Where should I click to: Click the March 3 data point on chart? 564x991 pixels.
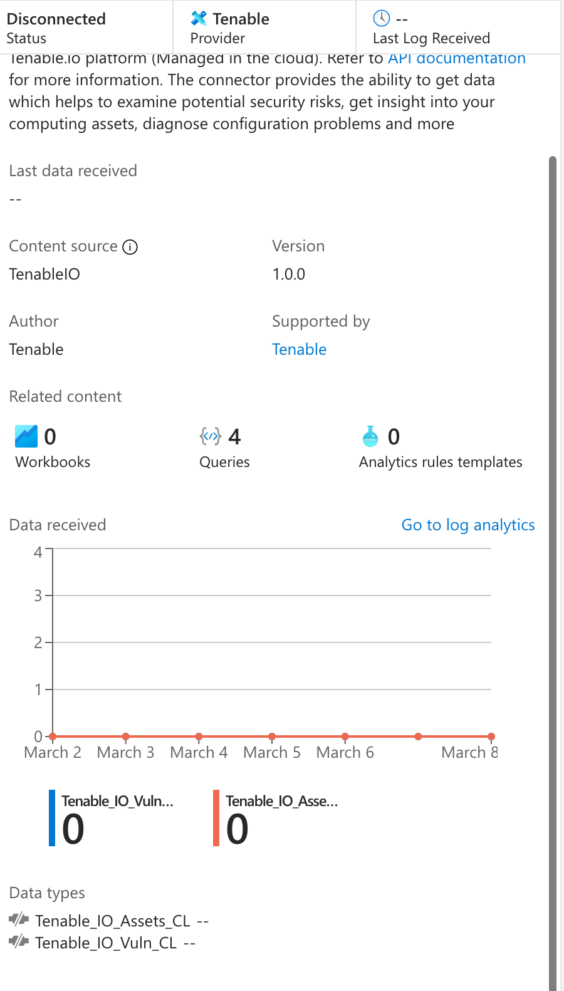(x=126, y=737)
